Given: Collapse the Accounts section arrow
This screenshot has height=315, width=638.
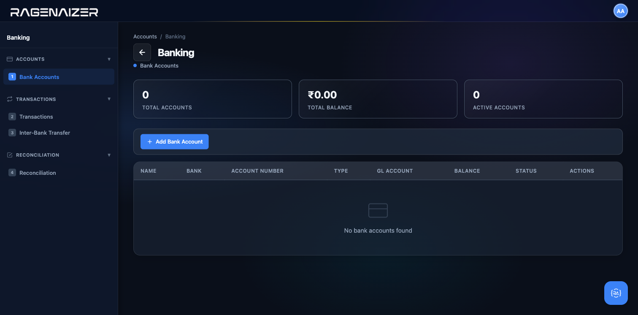Looking at the screenshot, I should pyautogui.click(x=109, y=59).
